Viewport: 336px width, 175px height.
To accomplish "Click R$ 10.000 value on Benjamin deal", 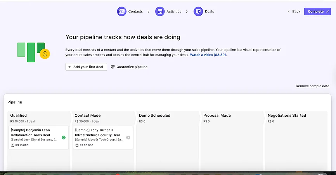I will (22, 145).
